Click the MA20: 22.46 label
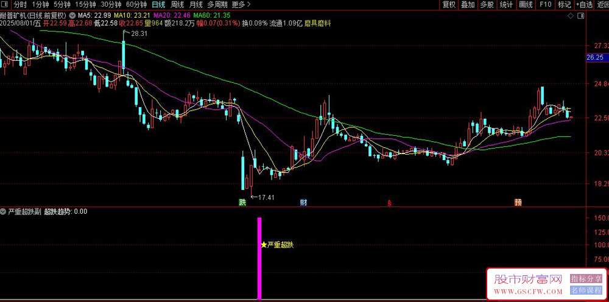This screenshot has height=302, width=609. (x=171, y=16)
